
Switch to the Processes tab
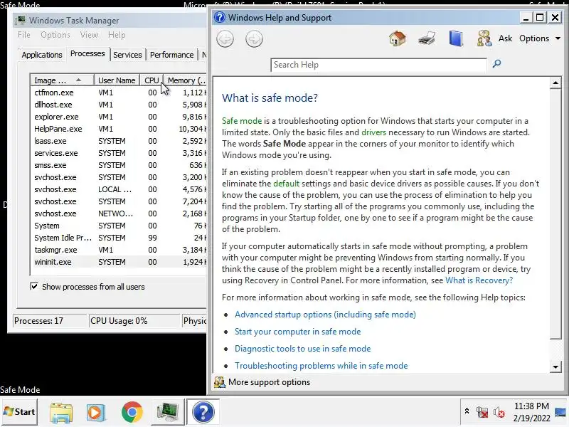click(x=87, y=54)
